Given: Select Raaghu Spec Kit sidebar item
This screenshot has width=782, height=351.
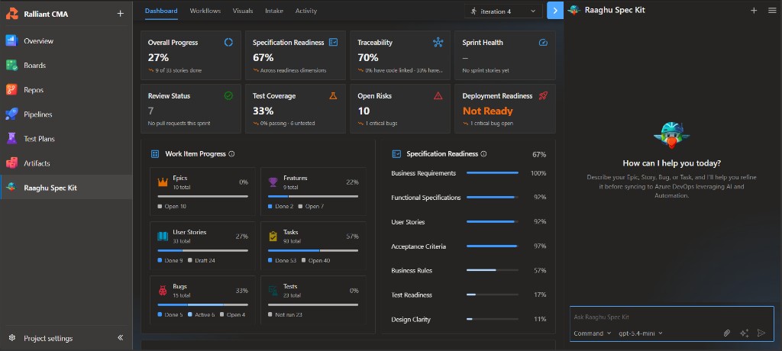Looking at the screenshot, I should pyautogui.click(x=66, y=188).
